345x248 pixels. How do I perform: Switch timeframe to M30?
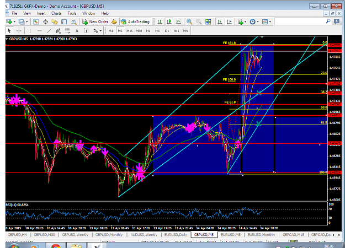pos(139,31)
